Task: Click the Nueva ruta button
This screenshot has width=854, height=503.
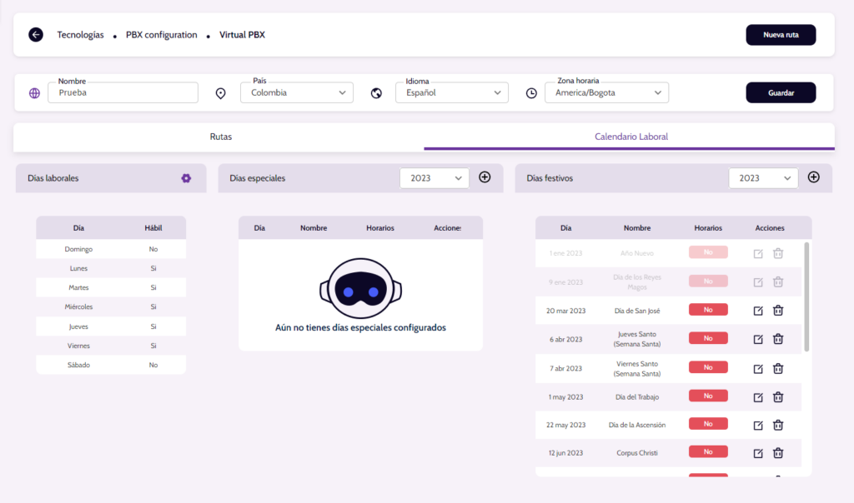Action: coord(780,35)
